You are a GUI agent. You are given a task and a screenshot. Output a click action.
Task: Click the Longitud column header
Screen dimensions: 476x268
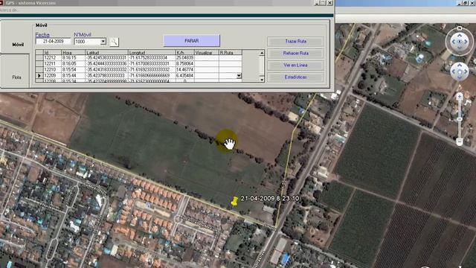pos(152,53)
